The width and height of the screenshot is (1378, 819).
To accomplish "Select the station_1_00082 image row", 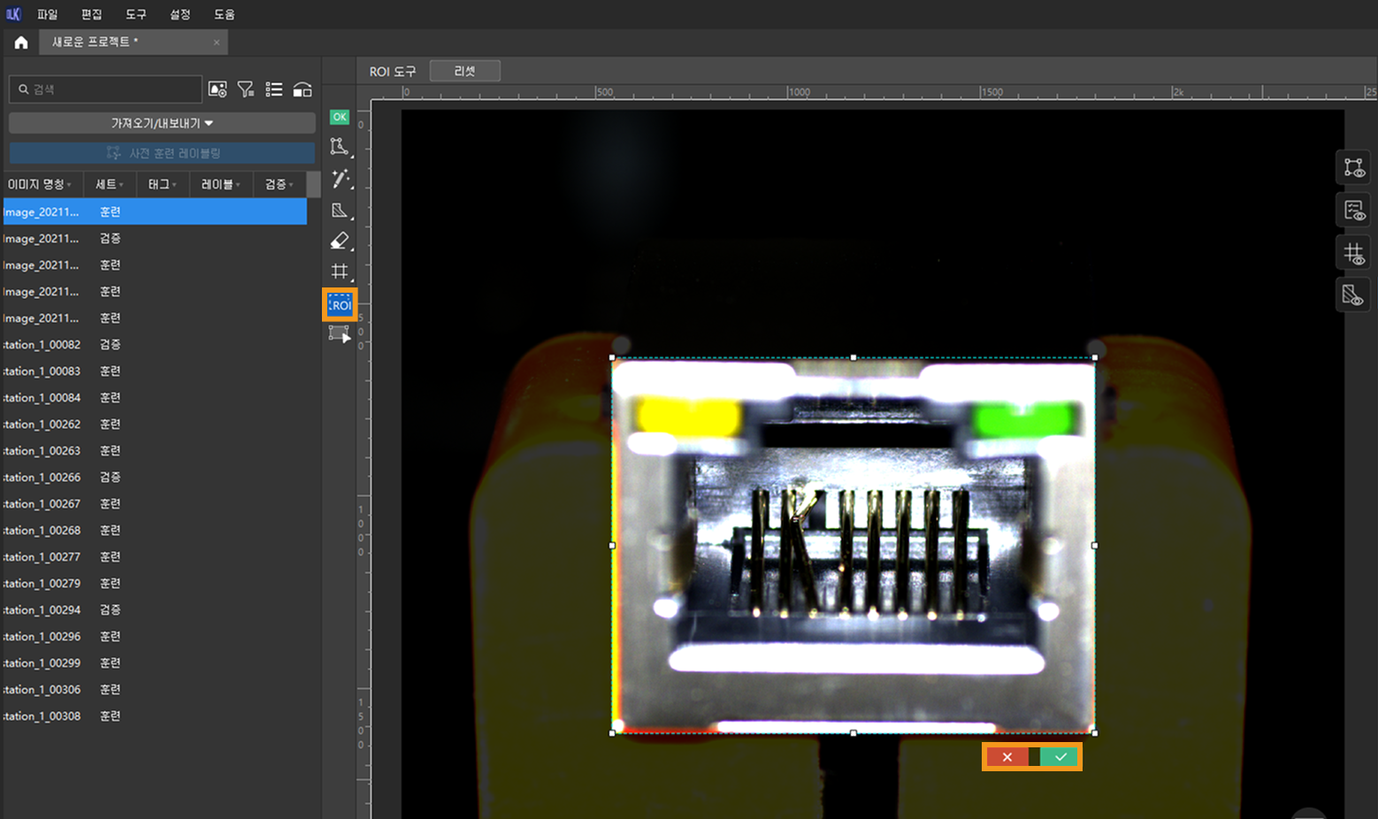I will 155,344.
